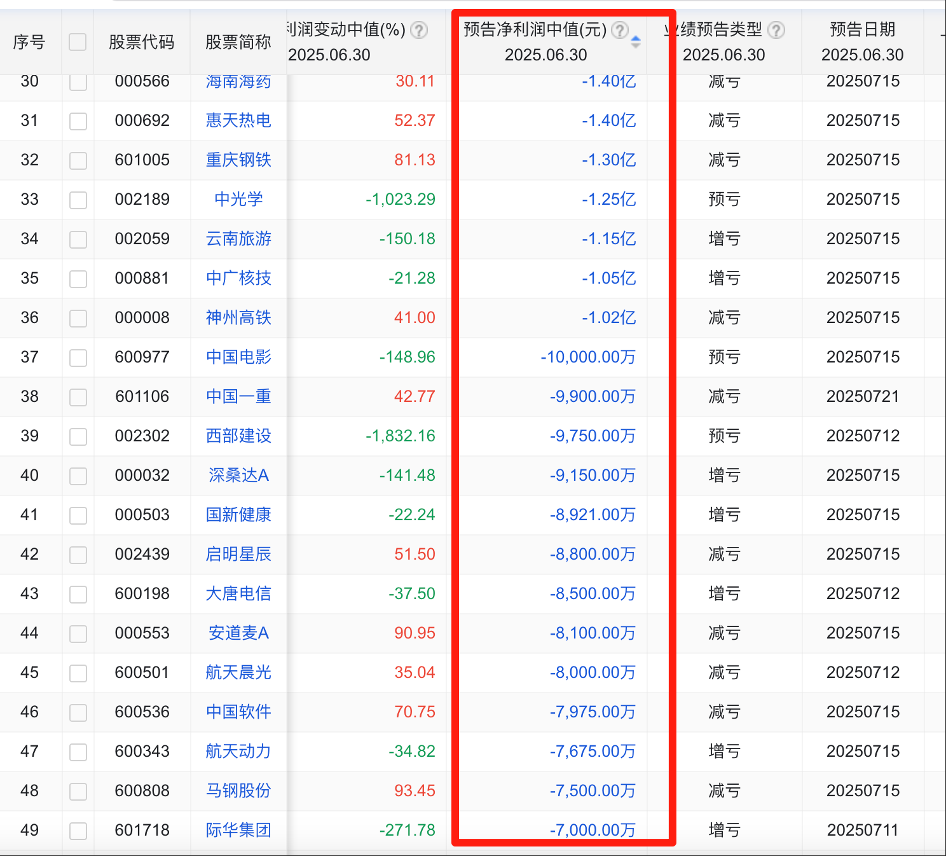946x856 pixels.
Task: Open stock link 西部建设
Action: point(238,436)
